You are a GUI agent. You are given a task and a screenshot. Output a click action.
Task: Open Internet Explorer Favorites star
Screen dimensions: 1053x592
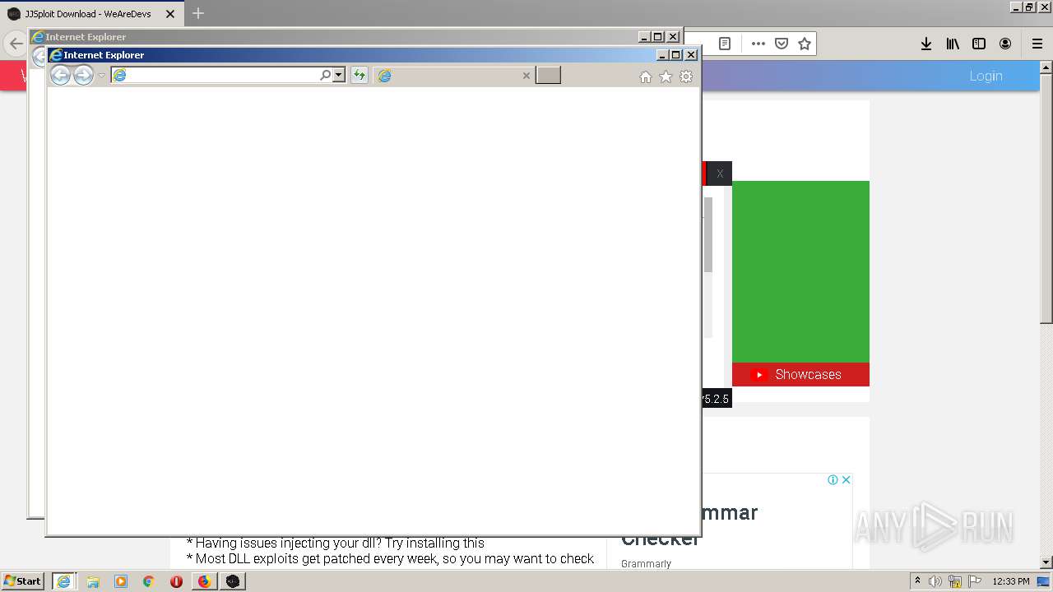click(x=666, y=76)
